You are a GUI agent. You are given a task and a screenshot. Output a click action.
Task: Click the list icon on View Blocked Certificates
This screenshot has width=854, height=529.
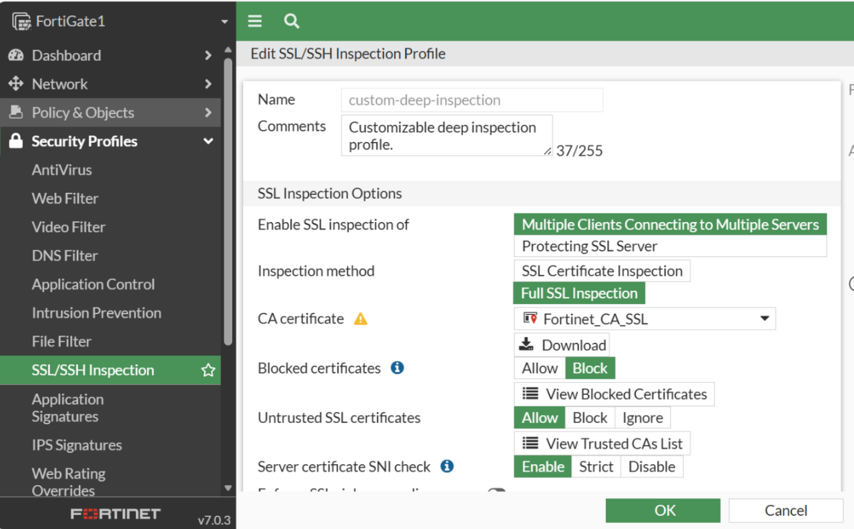pos(530,394)
